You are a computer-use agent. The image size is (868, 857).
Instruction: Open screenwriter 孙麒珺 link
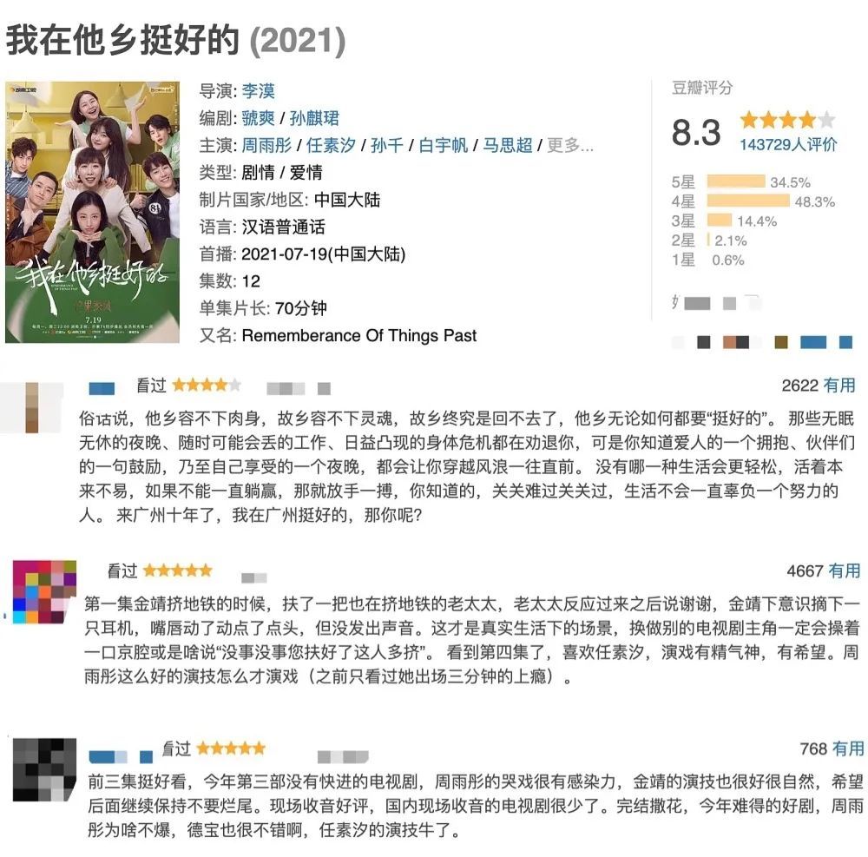pyautogui.click(x=314, y=118)
